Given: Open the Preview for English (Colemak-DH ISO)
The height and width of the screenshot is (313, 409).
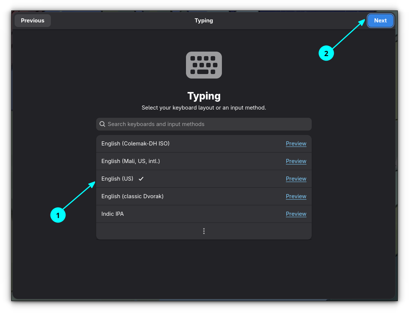Looking at the screenshot, I should point(296,143).
